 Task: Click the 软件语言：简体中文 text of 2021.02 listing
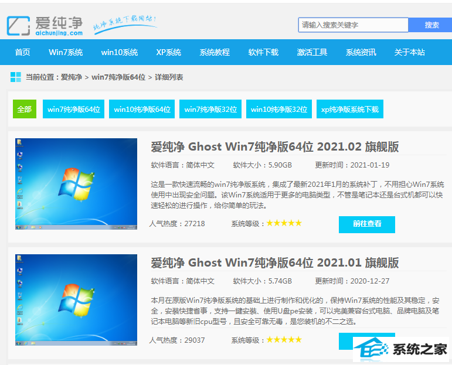[183, 165]
